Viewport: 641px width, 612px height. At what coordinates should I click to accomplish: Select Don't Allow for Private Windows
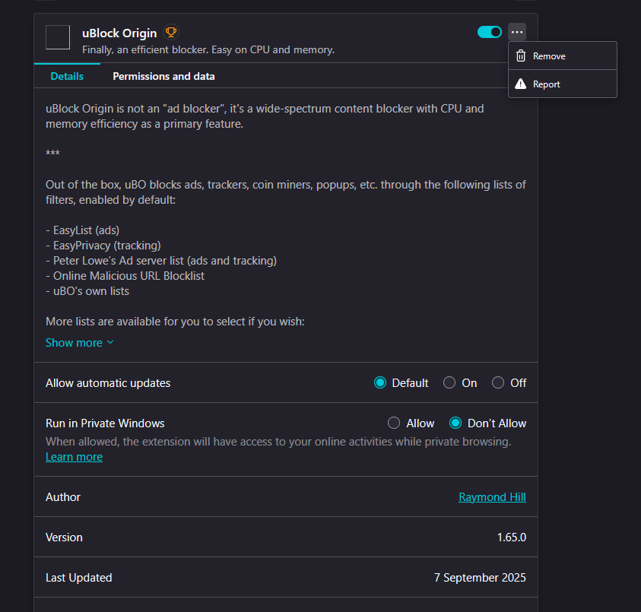[x=455, y=423]
